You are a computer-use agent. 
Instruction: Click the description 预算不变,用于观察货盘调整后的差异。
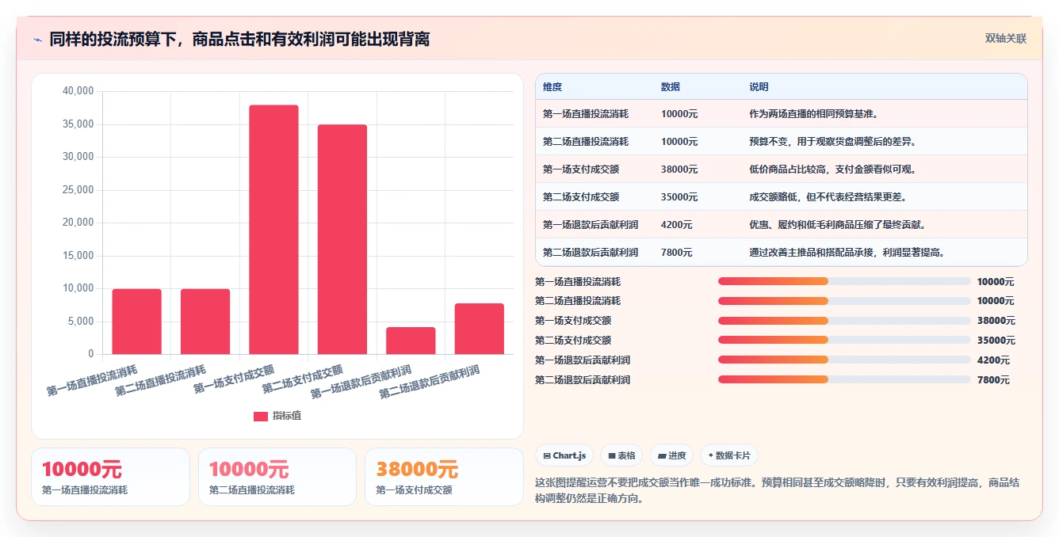point(832,142)
